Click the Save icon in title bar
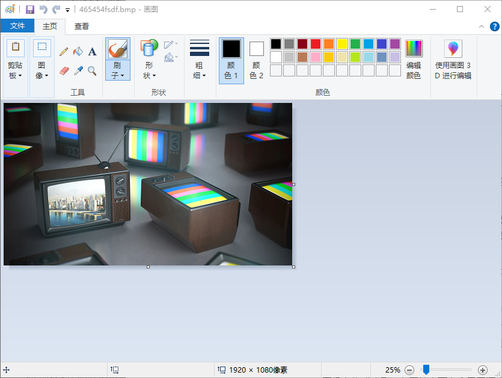Image resolution: width=502 pixels, height=378 pixels. point(30,9)
